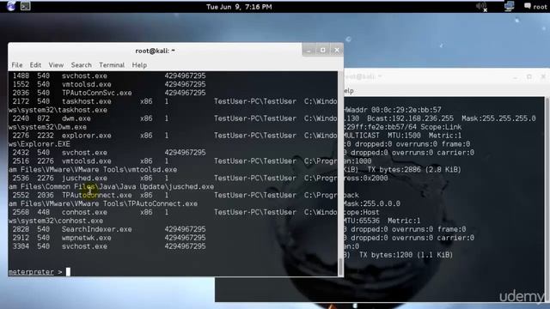Open the Iceweasel browser icon in top panel
The width and height of the screenshot is (550, 309).
(11, 6)
